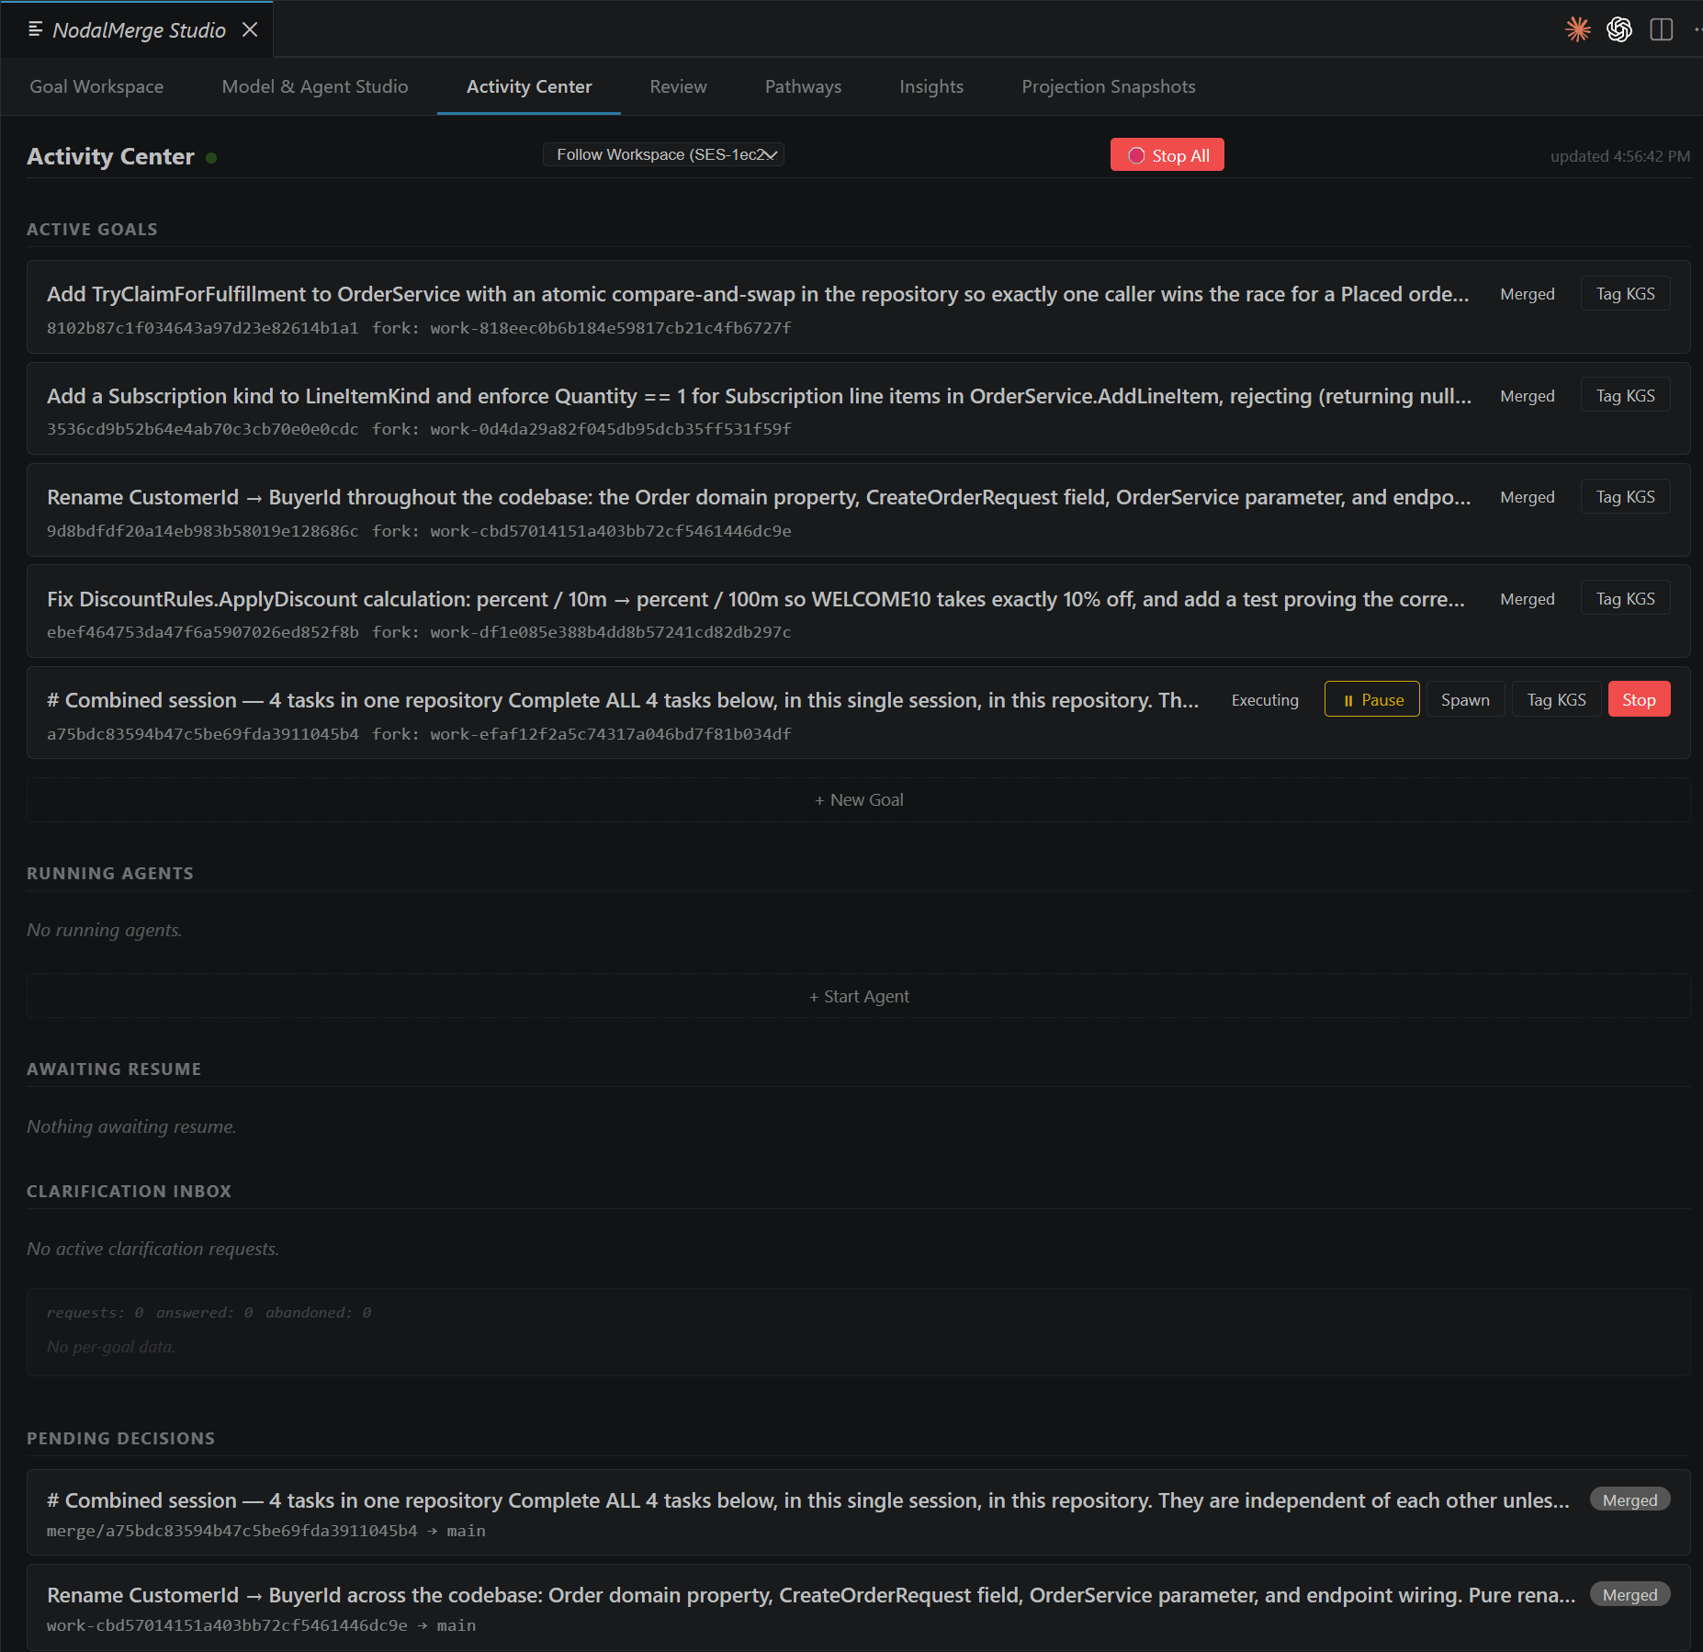Open Projection Snapshots tab
1703x1652 pixels.
[1108, 86]
